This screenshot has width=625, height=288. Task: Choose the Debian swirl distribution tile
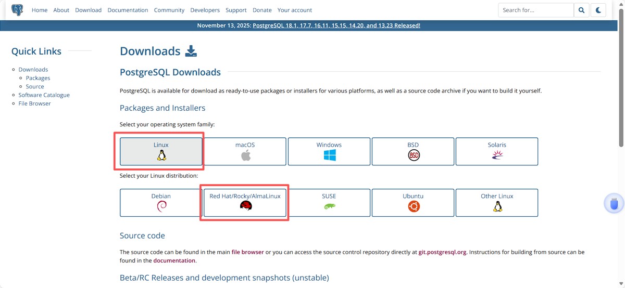pyautogui.click(x=161, y=203)
